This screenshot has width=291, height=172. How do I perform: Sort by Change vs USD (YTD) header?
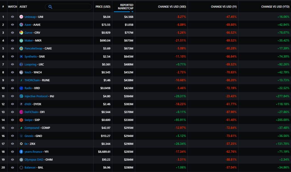(x=275, y=7)
